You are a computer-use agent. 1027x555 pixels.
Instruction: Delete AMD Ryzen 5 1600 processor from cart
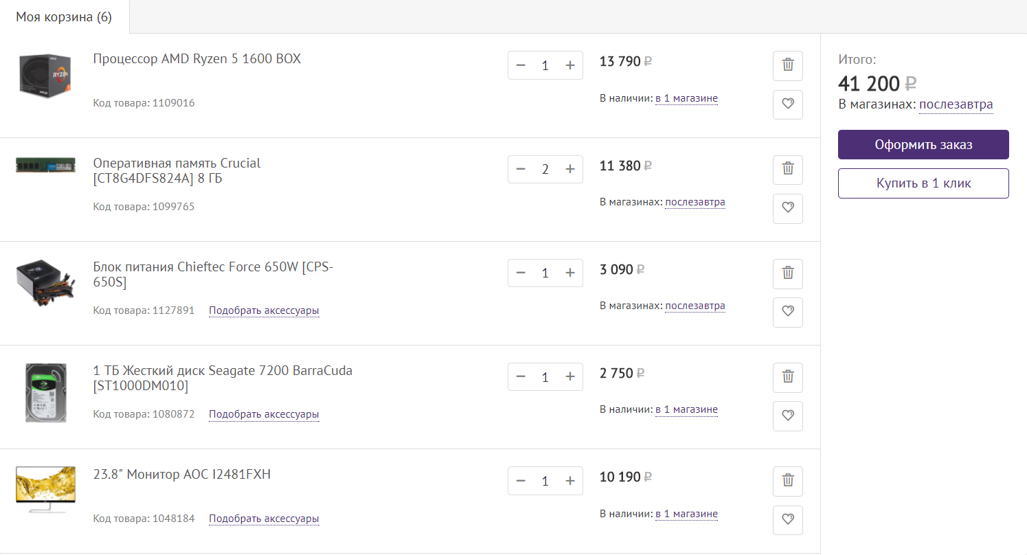[x=788, y=65]
